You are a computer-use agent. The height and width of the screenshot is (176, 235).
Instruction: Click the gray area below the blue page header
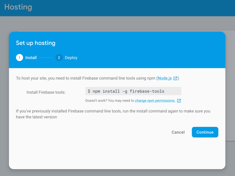(117, 23)
